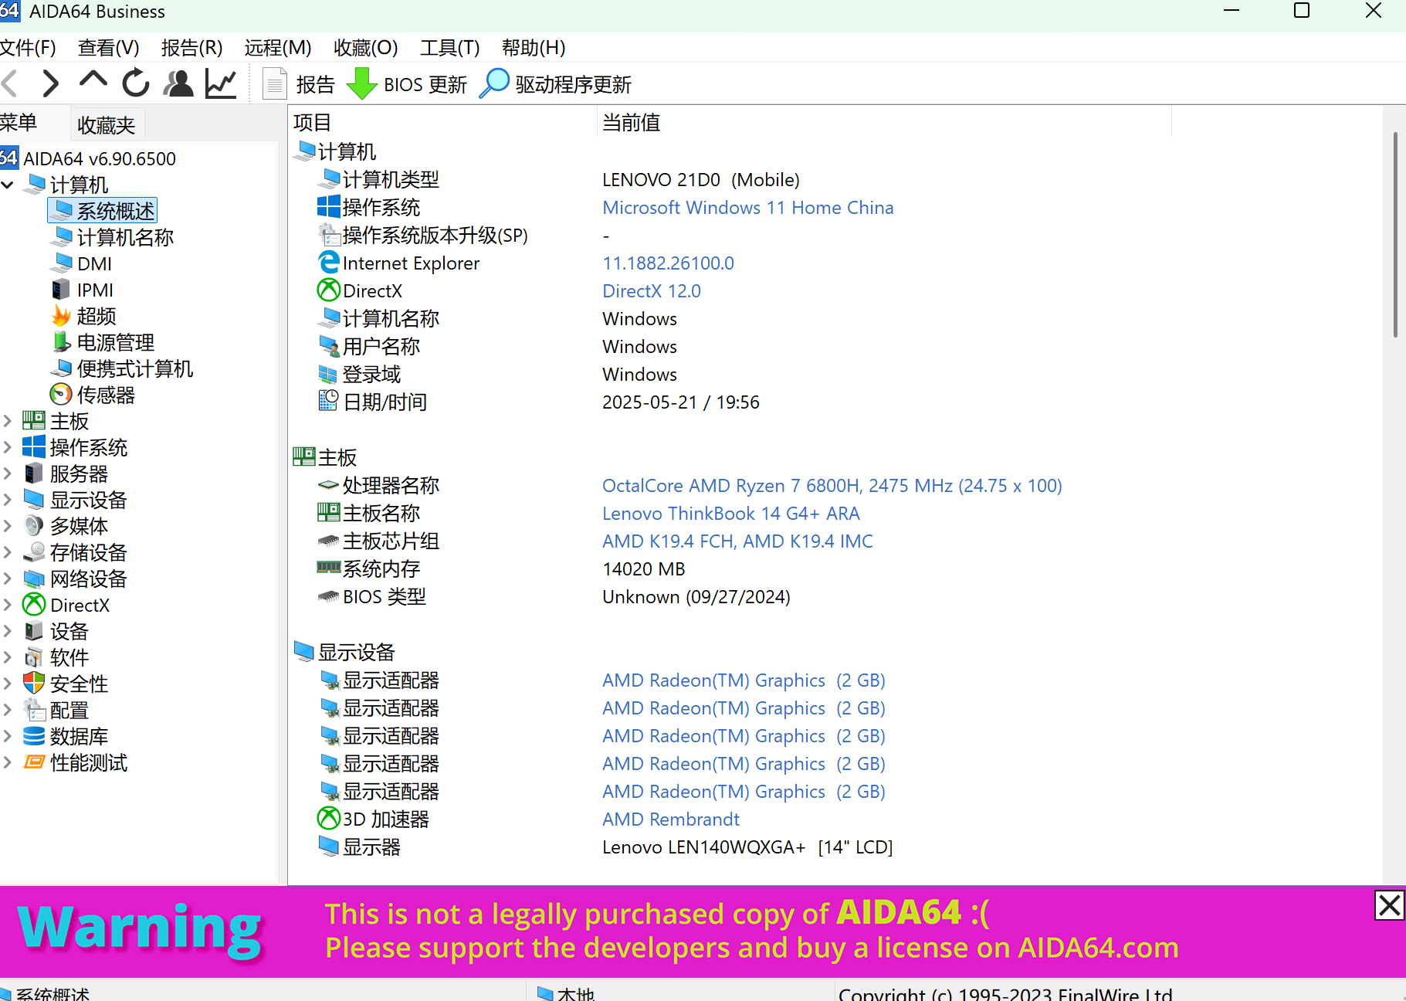Expand the 显示设备 tree node
This screenshot has width=1406, height=1001.
coord(8,500)
